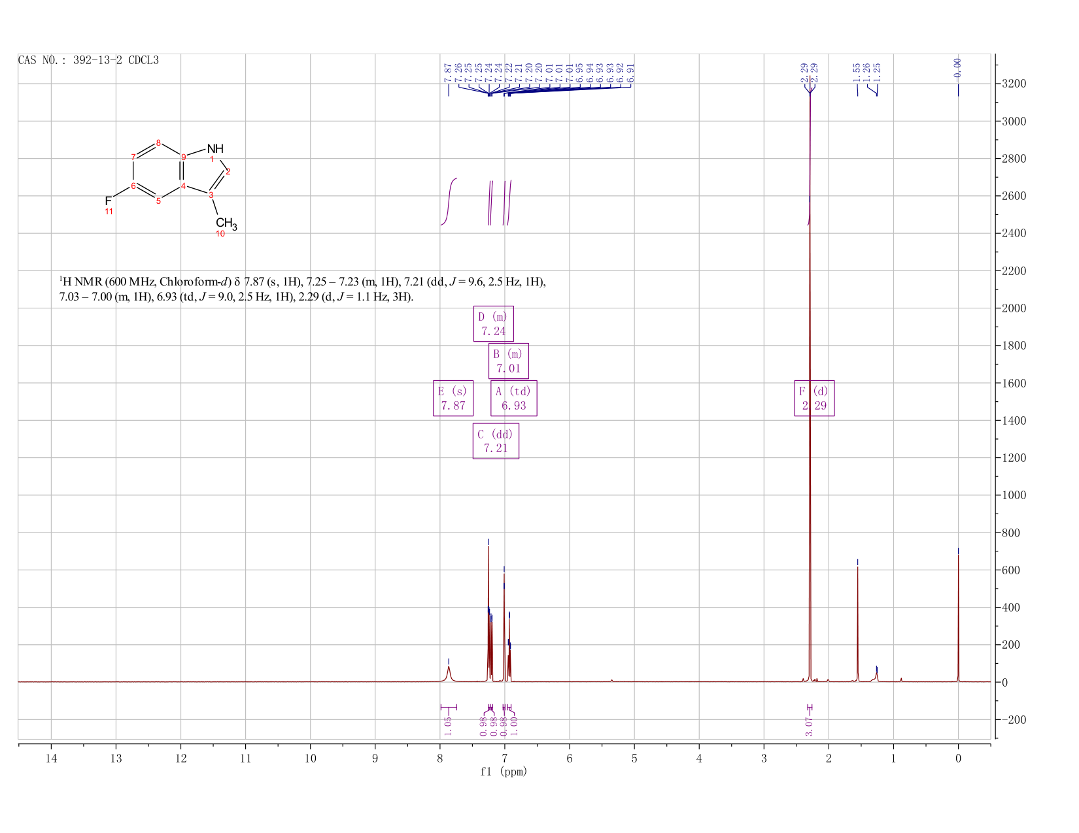Click the integral value 1.00
Viewport: 1079px width, 833px height.
coord(513,725)
